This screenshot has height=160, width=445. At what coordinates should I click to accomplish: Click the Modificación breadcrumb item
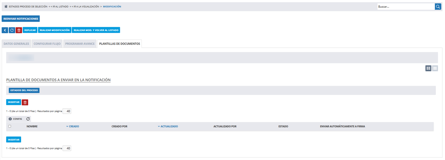click(x=112, y=6)
